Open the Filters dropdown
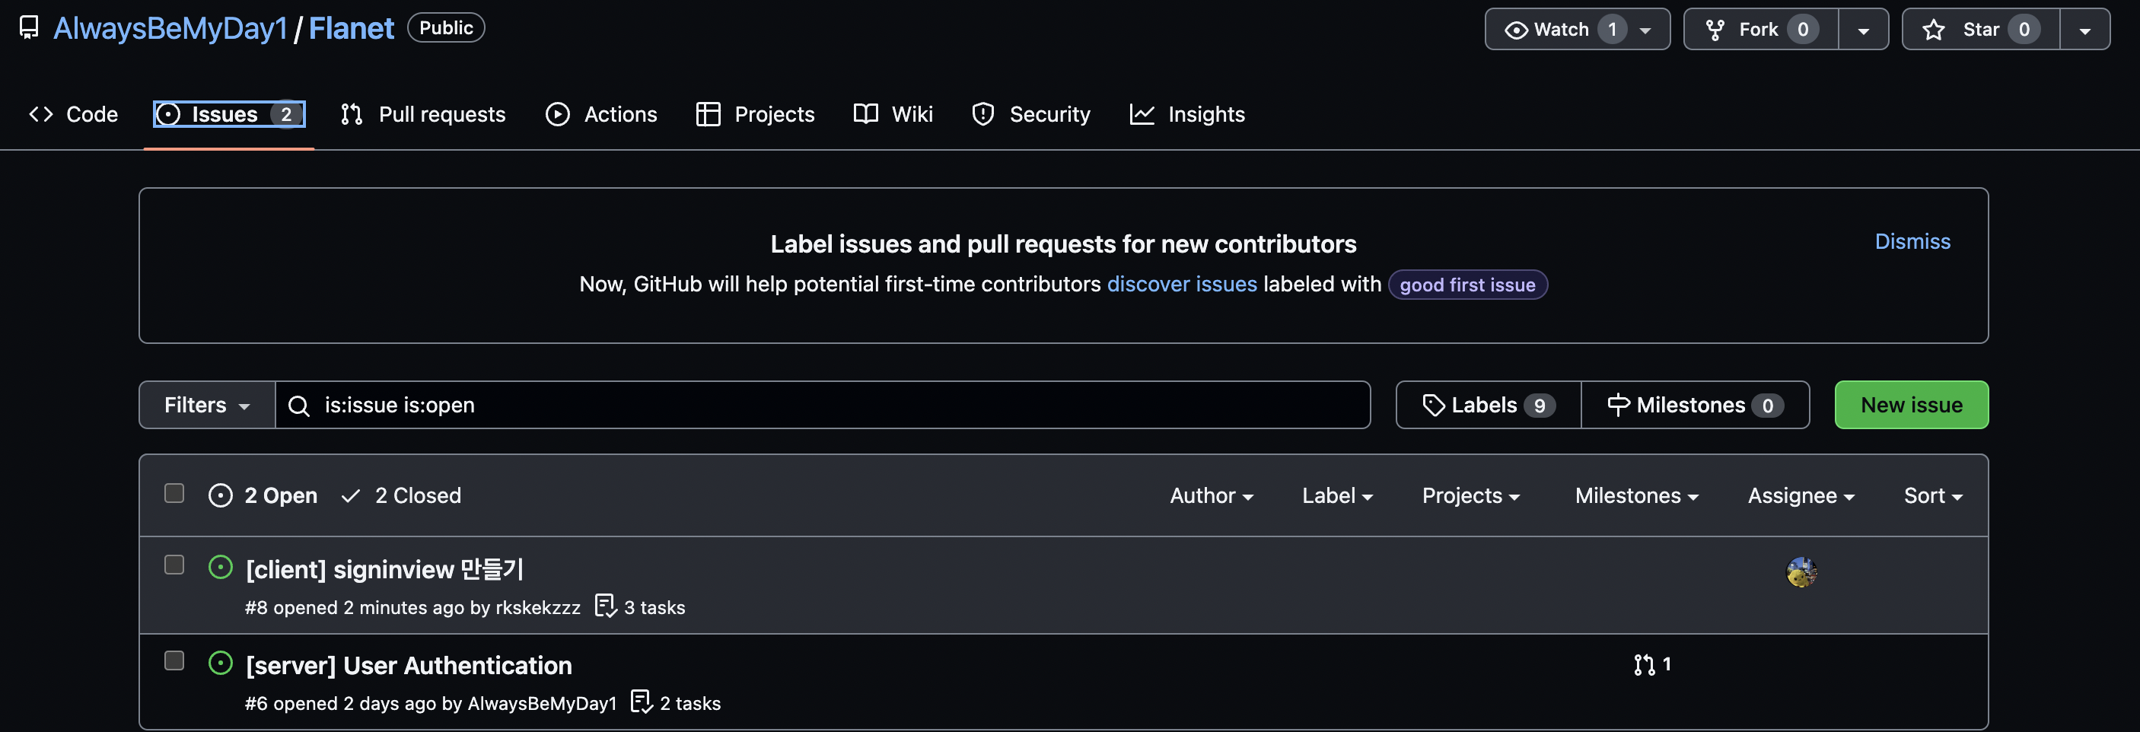 (207, 405)
